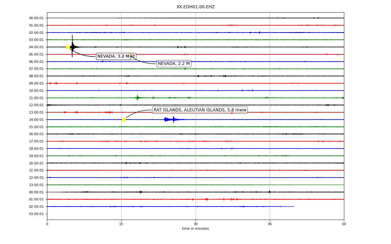Click the plot title XX.EDH01.00.EHZ
This screenshot has height=244, width=391.
195,7
